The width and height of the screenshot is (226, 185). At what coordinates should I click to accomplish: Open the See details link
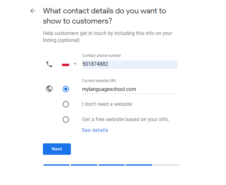pyautogui.click(x=95, y=130)
